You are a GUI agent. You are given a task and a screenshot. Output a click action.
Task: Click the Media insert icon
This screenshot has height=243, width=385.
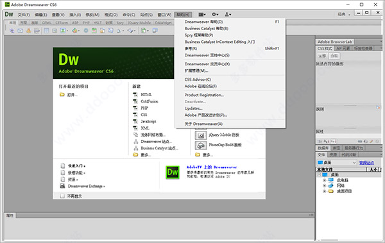(x=74, y=30)
